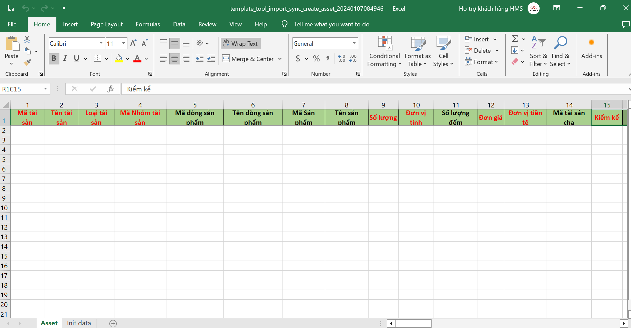Viewport: 631px width, 328px height.
Task: Click the Format Painter brush icon
Action: click(x=27, y=62)
